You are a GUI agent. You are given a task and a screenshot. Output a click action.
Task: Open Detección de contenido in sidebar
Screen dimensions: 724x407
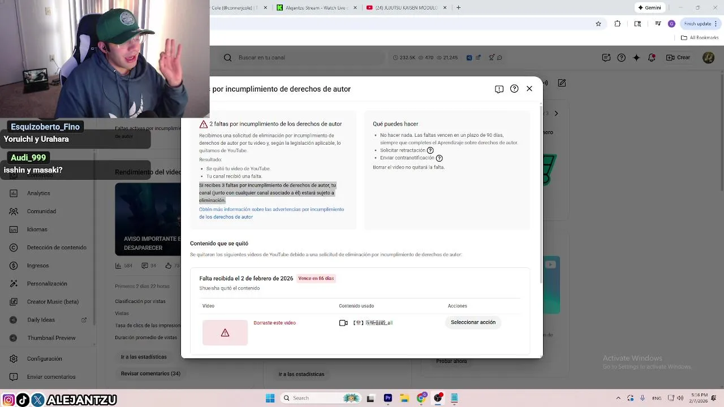click(57, 248)
